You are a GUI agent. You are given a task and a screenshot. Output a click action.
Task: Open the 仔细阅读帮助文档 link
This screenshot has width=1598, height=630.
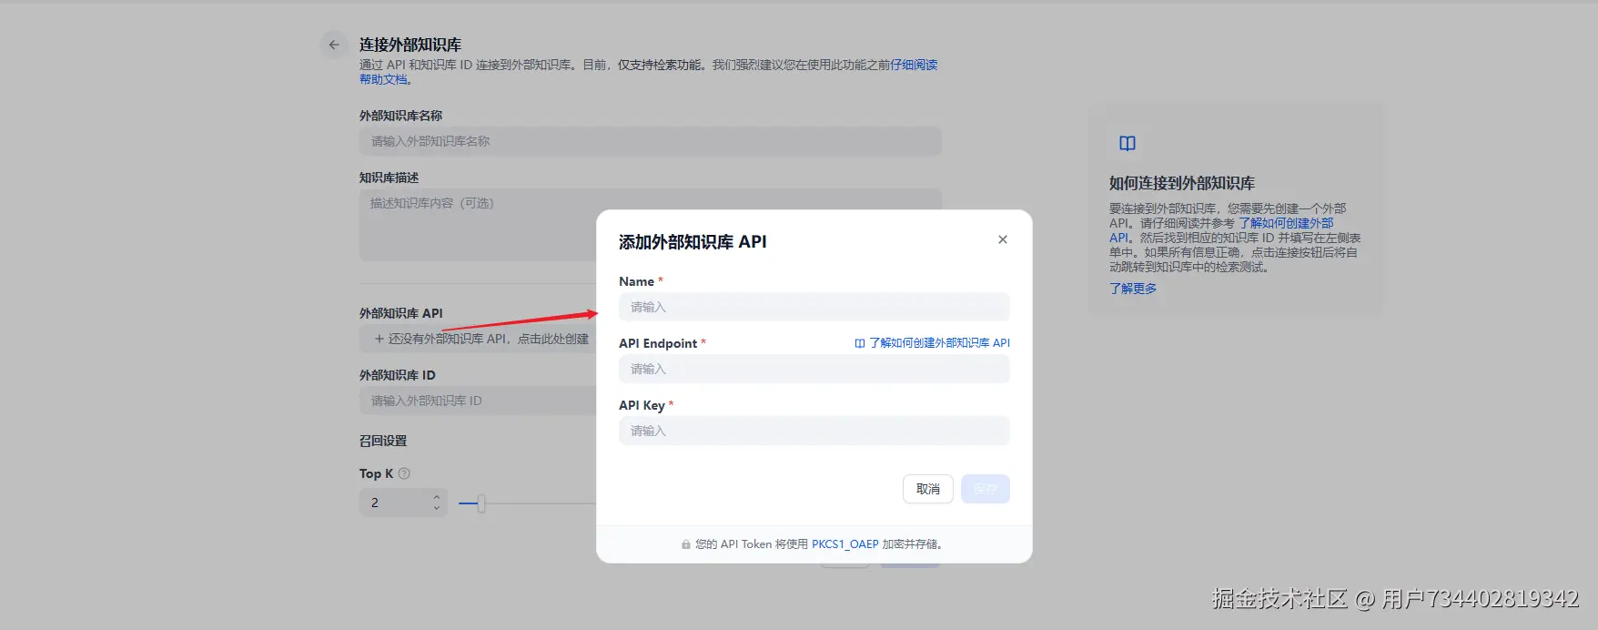(x=914, y=65)
